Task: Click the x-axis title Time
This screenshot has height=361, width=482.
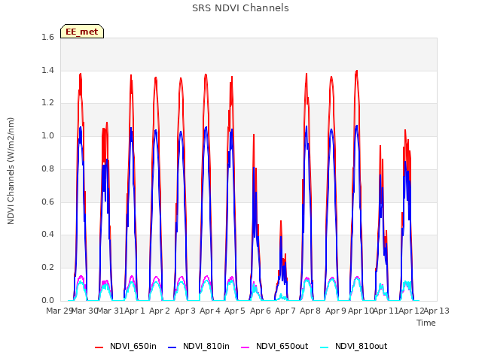Action: tap(426, 323)
